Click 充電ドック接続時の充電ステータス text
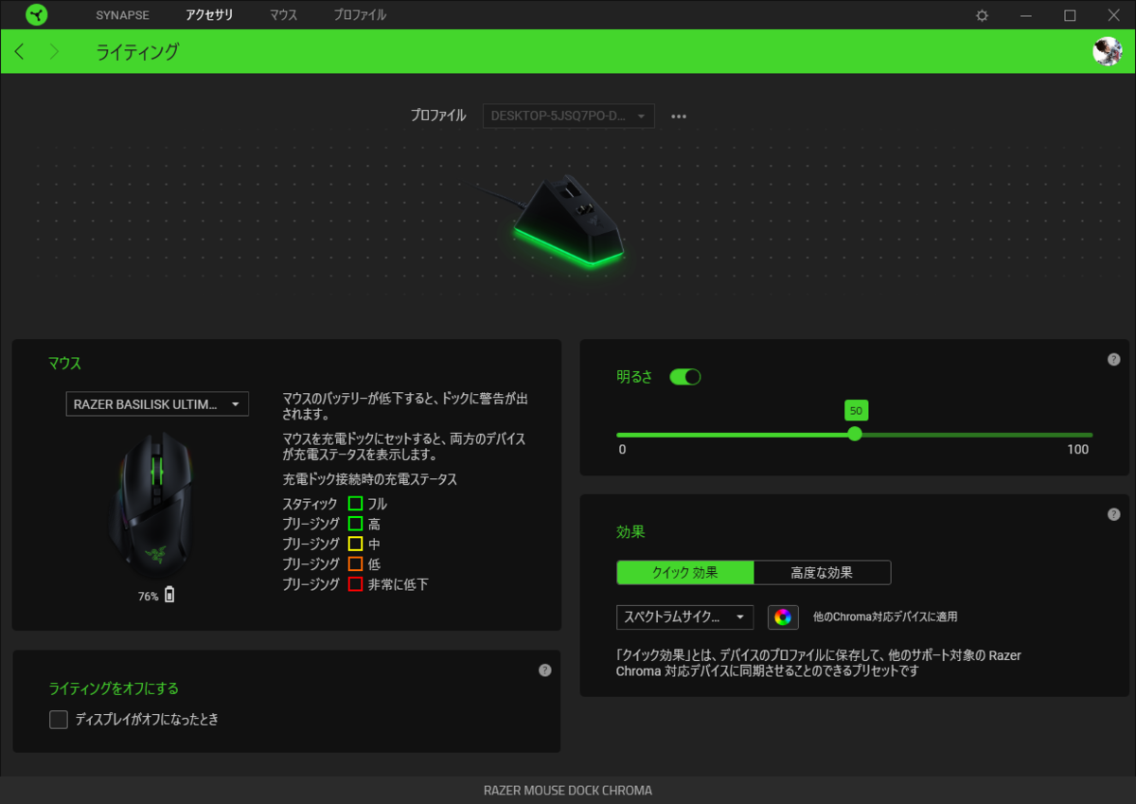Image resolution: width=1136 pixels, height=804 pixels. click(370, 479)
